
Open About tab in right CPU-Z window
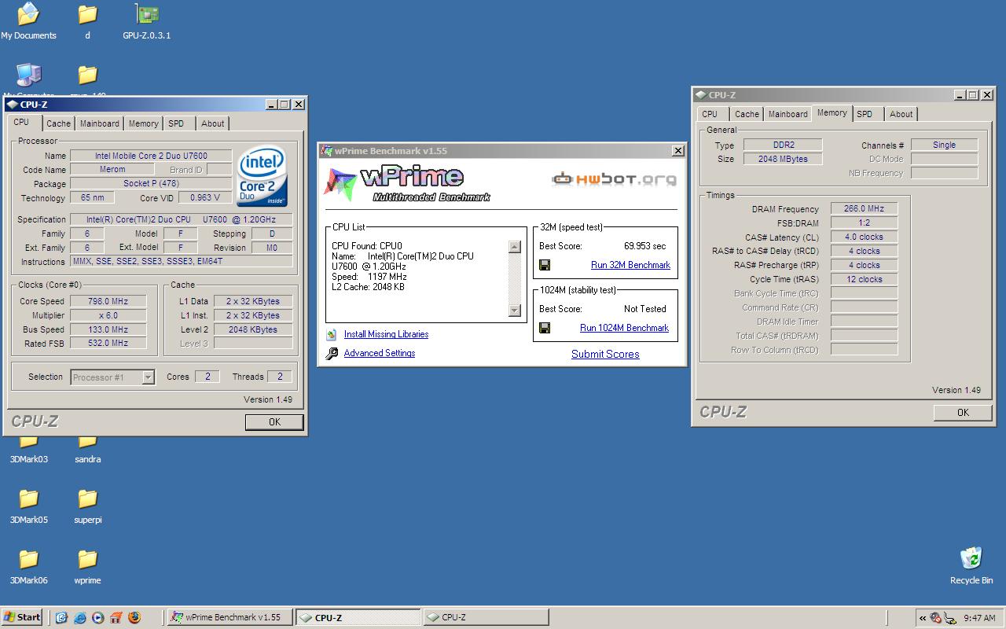click(x=901, y=114)
